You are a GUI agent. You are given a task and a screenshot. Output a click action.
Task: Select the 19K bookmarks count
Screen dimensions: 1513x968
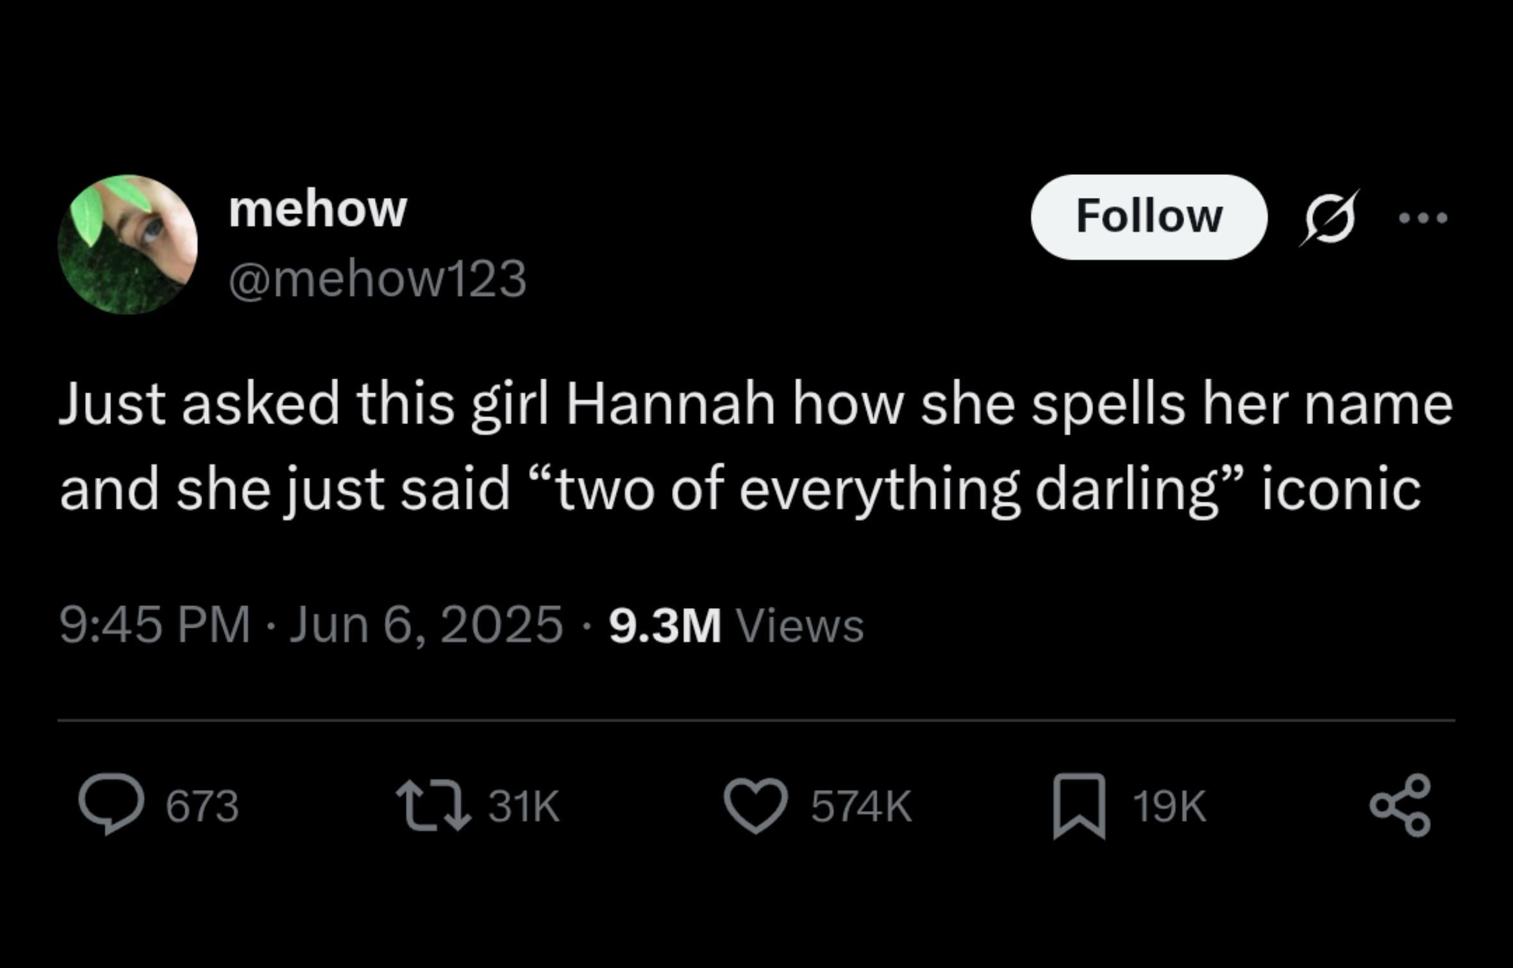1169,806
